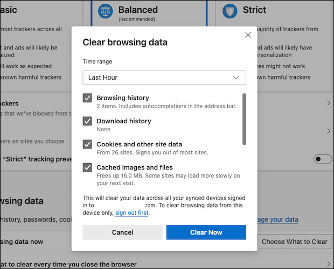Open the exceptions row chevron

point(329,131)
